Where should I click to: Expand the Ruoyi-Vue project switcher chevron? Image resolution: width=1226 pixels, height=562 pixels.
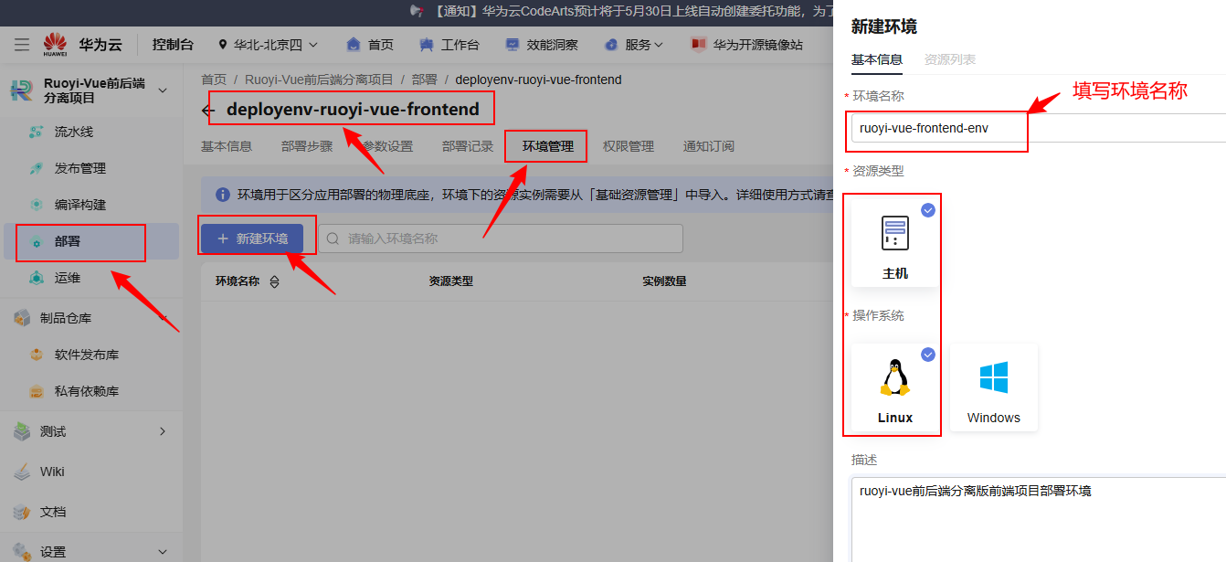click(x=163, y=90)
